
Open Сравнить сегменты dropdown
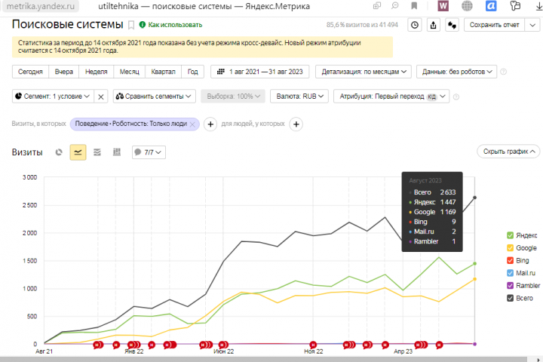point(154,97)
